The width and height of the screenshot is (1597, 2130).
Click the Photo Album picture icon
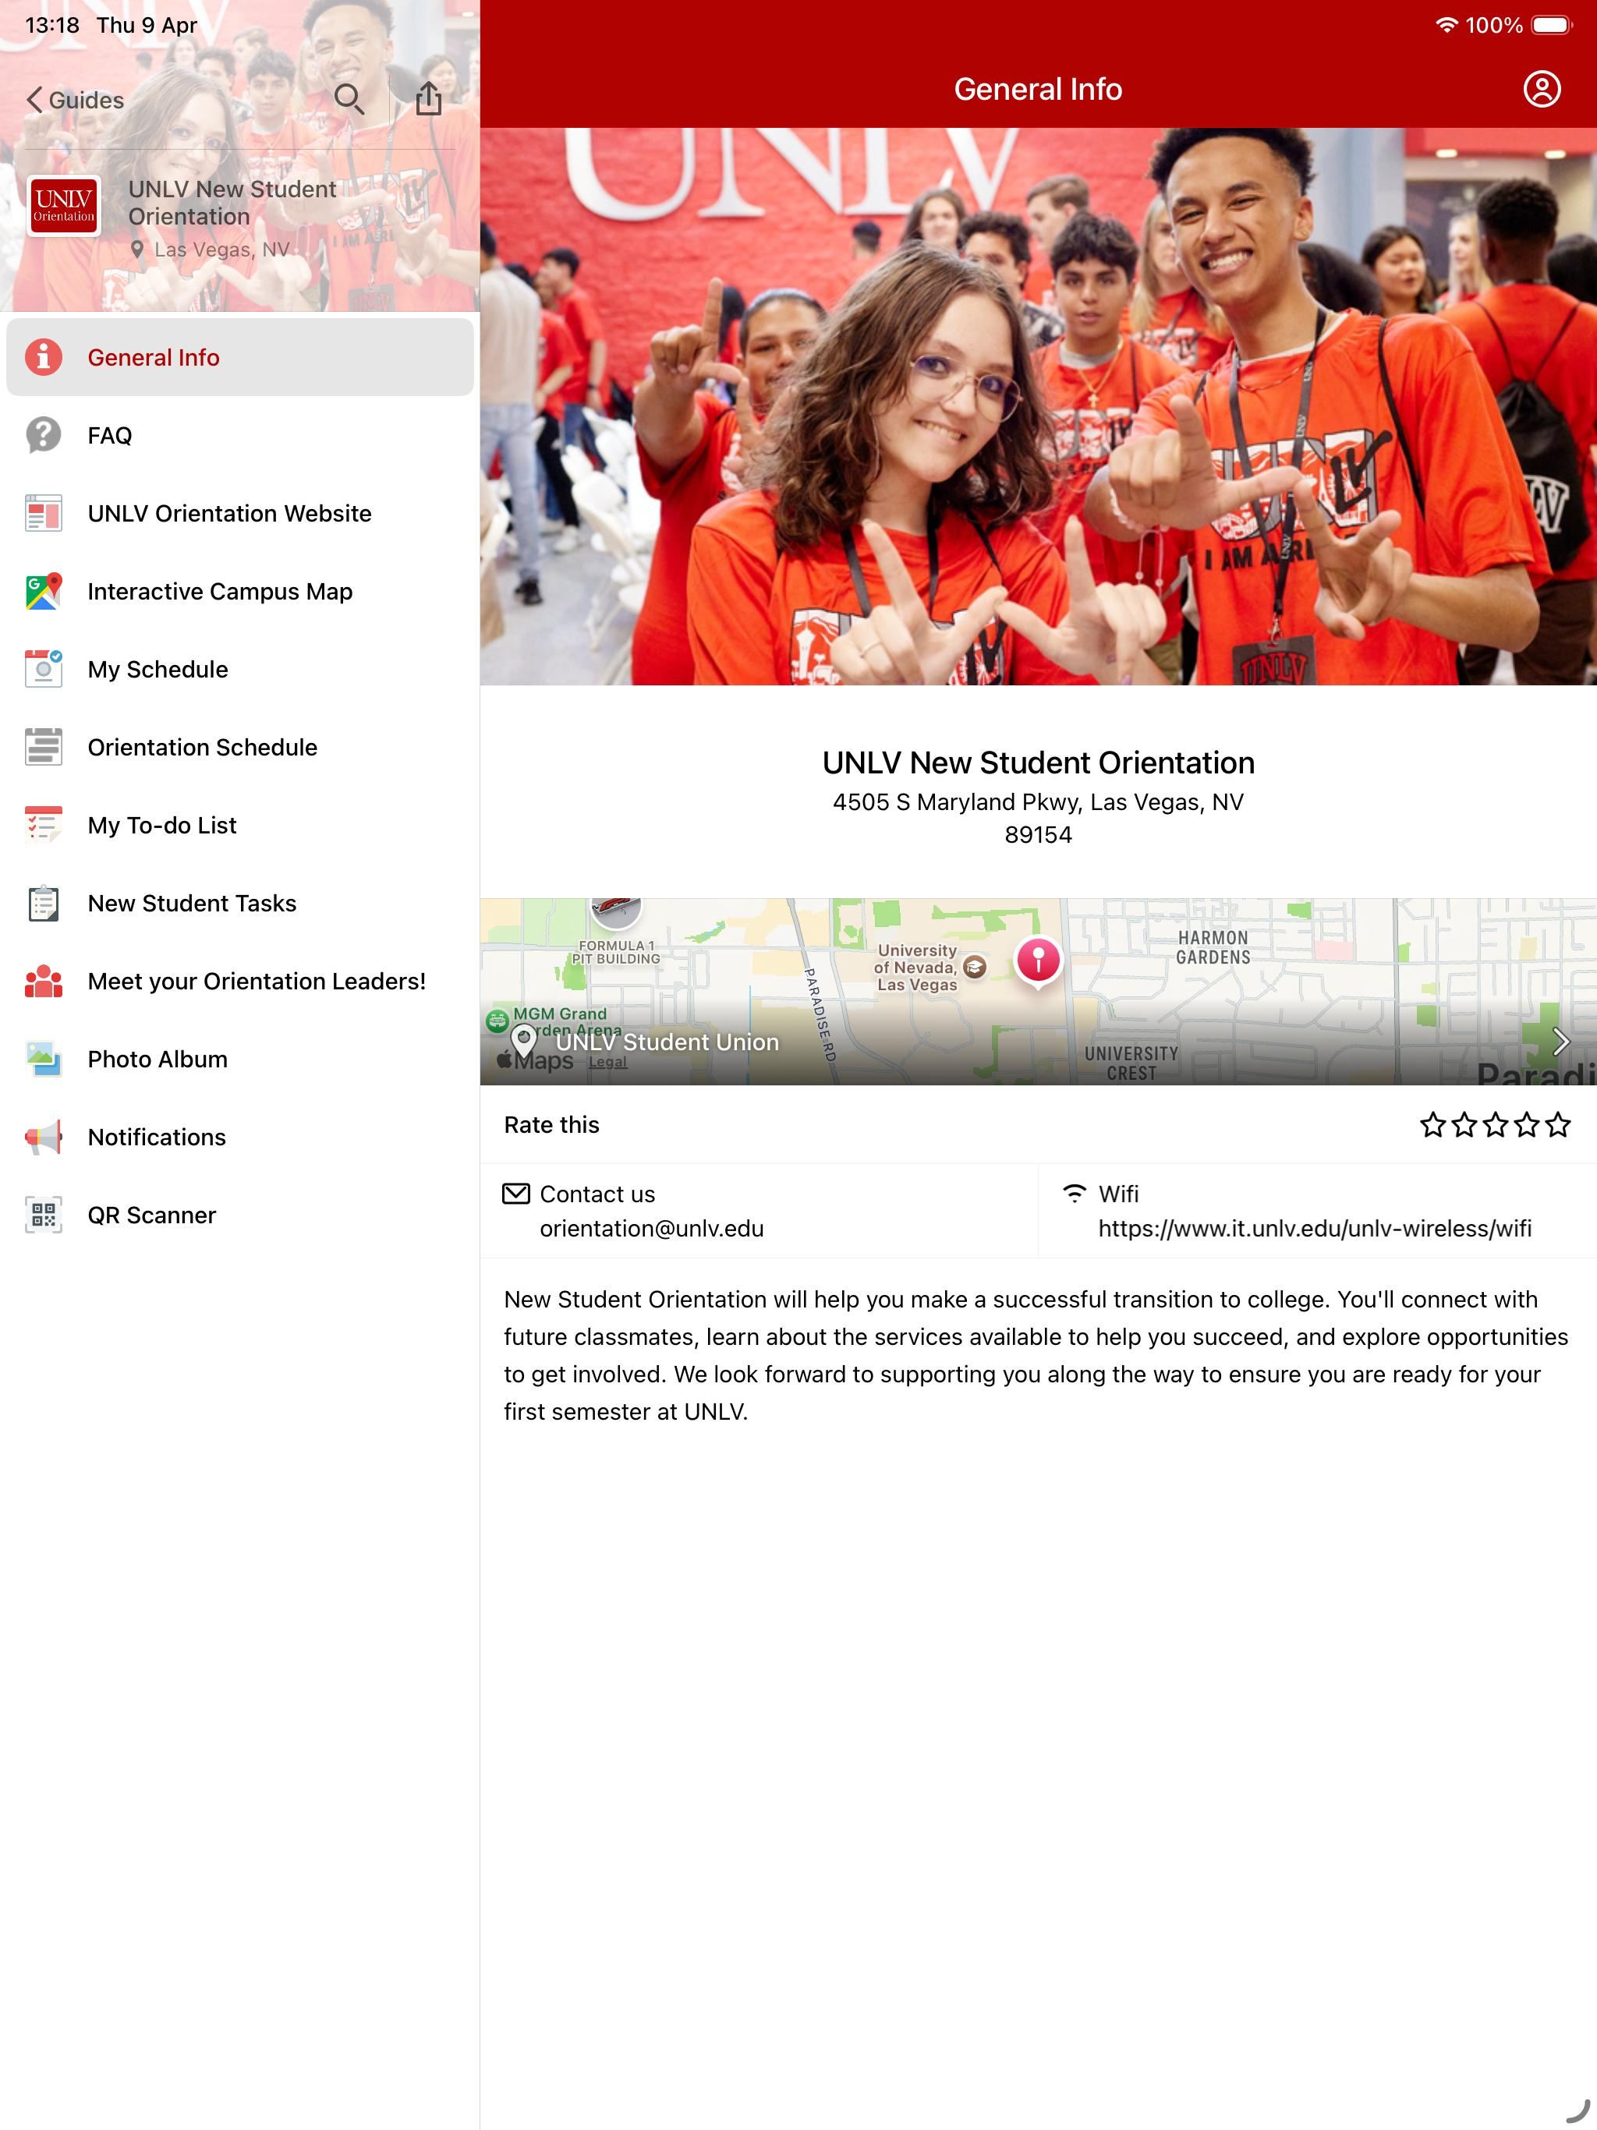[x=44, y=1060]
